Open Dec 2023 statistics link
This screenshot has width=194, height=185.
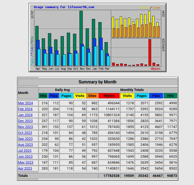tap(25, 121)
